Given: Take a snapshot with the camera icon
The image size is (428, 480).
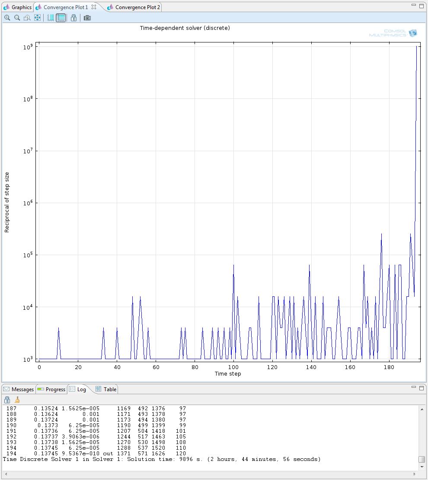Looking at the screenshot, I should tap(87, 18).
